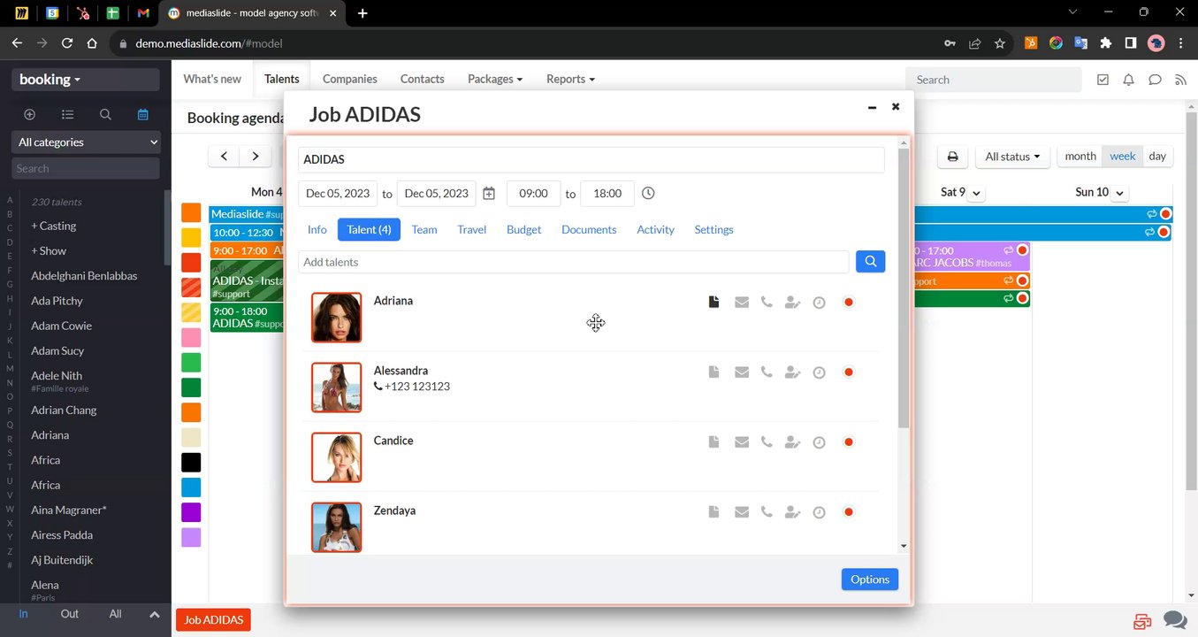Image resolution: width=1198 pixels, height=637 pixels.
Task: Click phone icon in Adriana's row
Action: point(767,303)
